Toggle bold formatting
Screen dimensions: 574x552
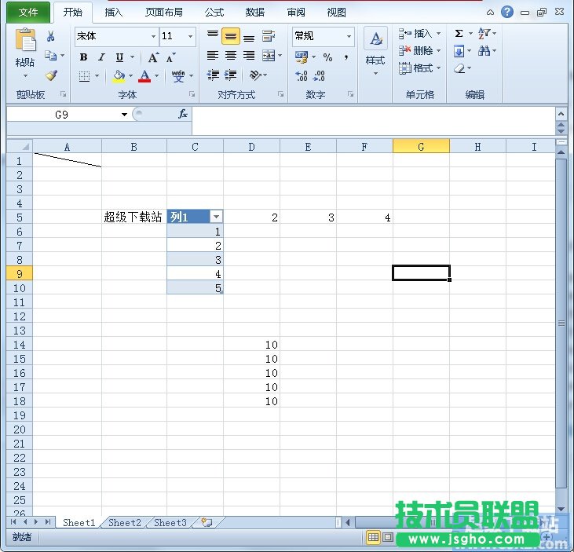[83, 57]
